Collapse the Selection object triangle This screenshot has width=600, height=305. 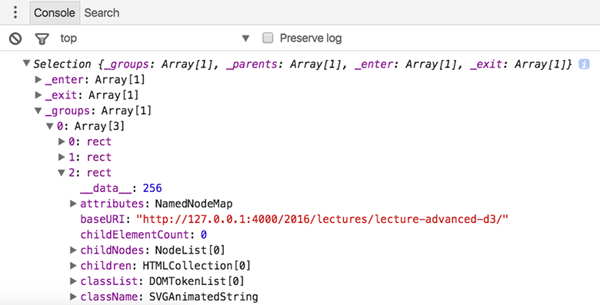point(26,63)
